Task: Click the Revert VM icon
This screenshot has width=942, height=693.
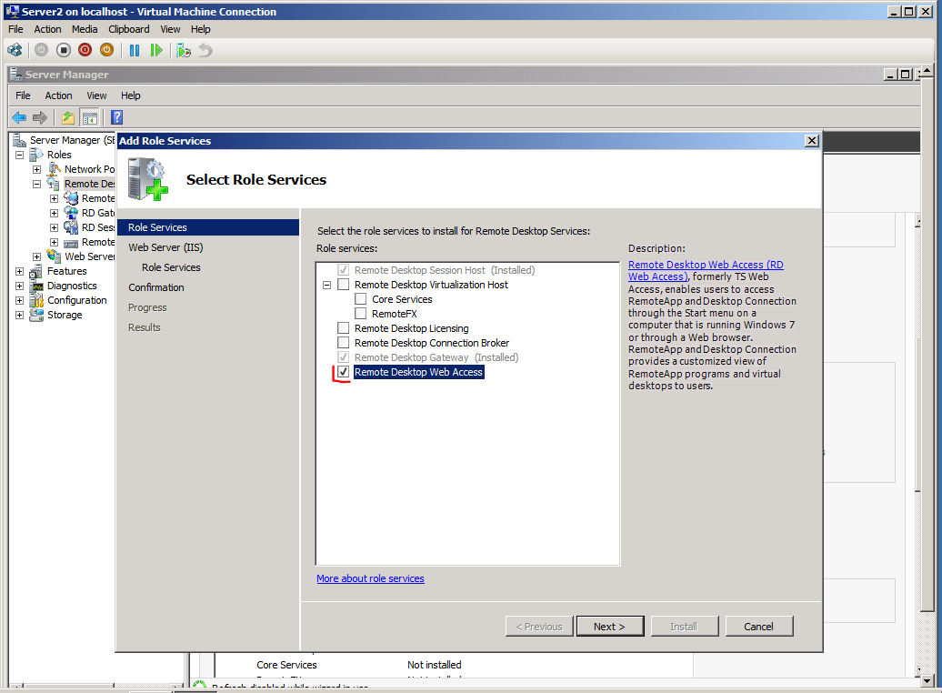Action: pyautogui.click(x=205, y=51)
